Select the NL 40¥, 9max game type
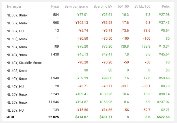The height and width of the screenshot is (123, 177). (x=17, y=55)
